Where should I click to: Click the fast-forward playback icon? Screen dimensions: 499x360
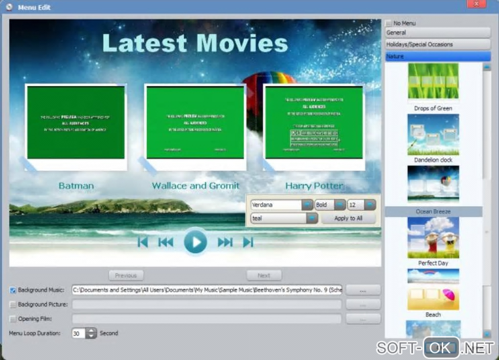225,242
